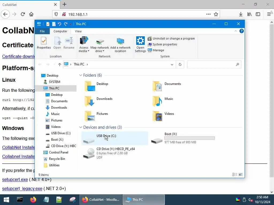The width and height of the screenshot is (274, 205).
Task: Click setupcert_legacy.exe link in Firefox
Action: (x=22, y=189)
